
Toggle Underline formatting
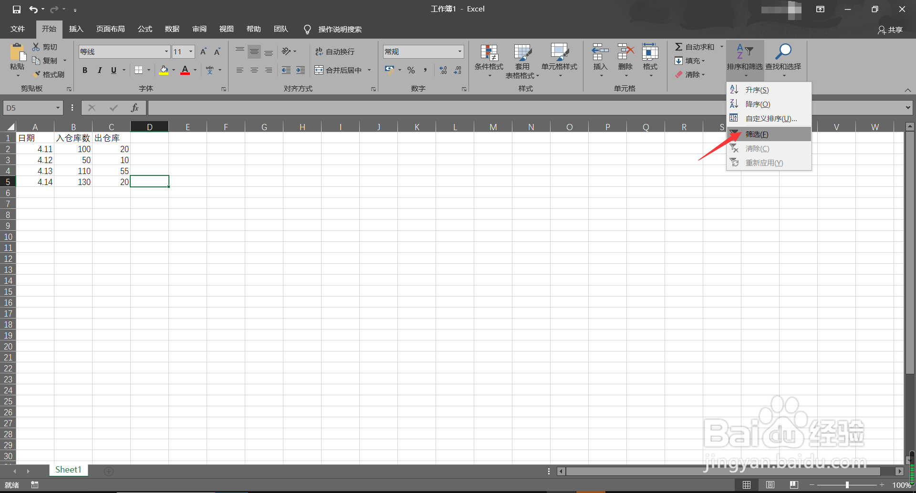pos(114,70)
